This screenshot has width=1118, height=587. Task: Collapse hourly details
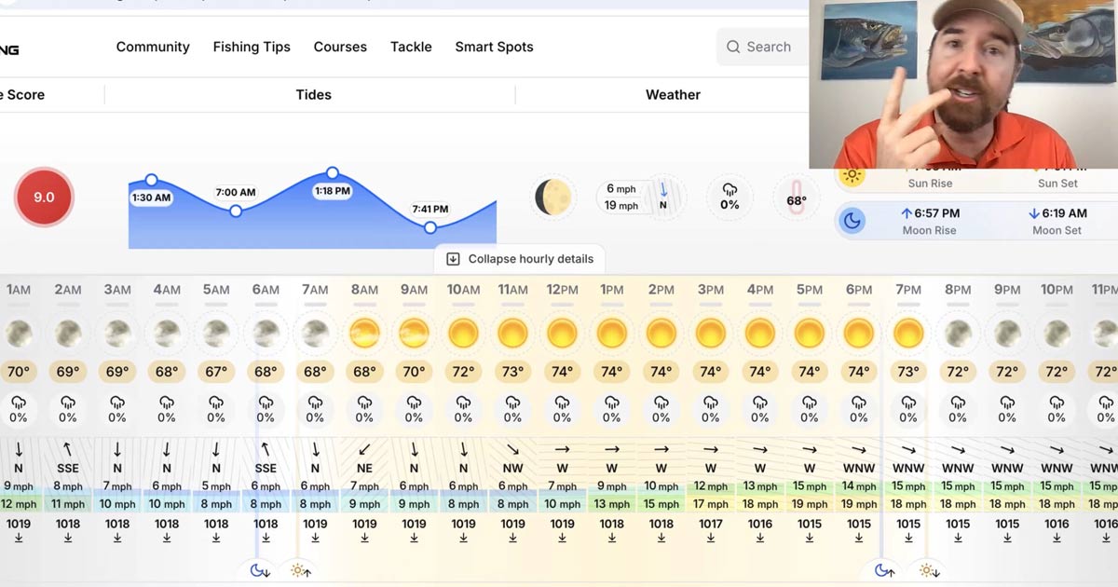click(520, 259)
